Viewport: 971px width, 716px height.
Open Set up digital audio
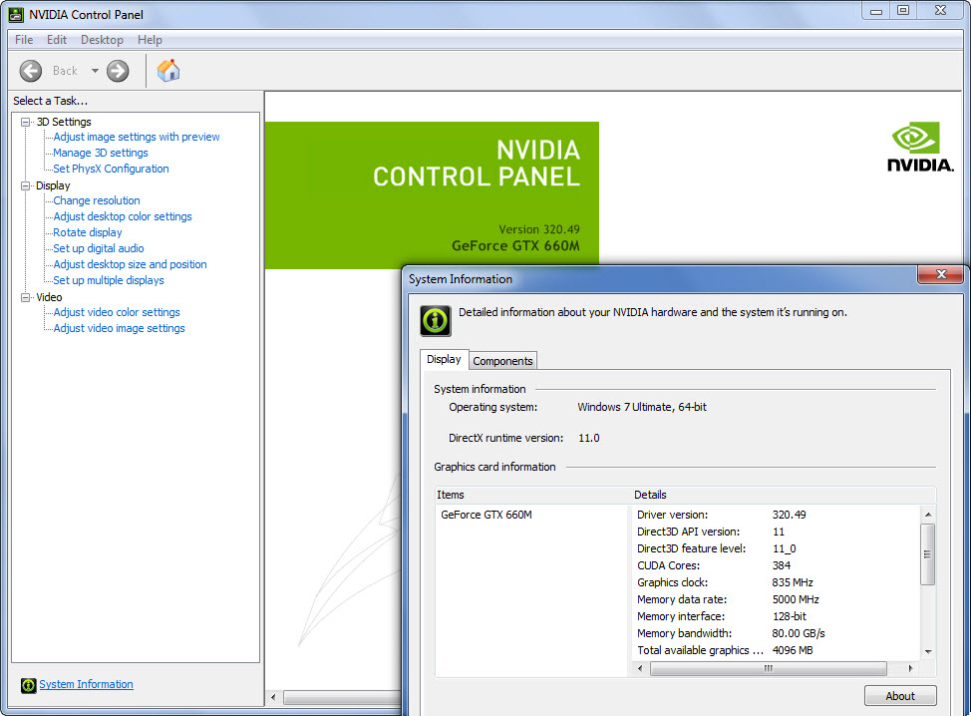99,248
